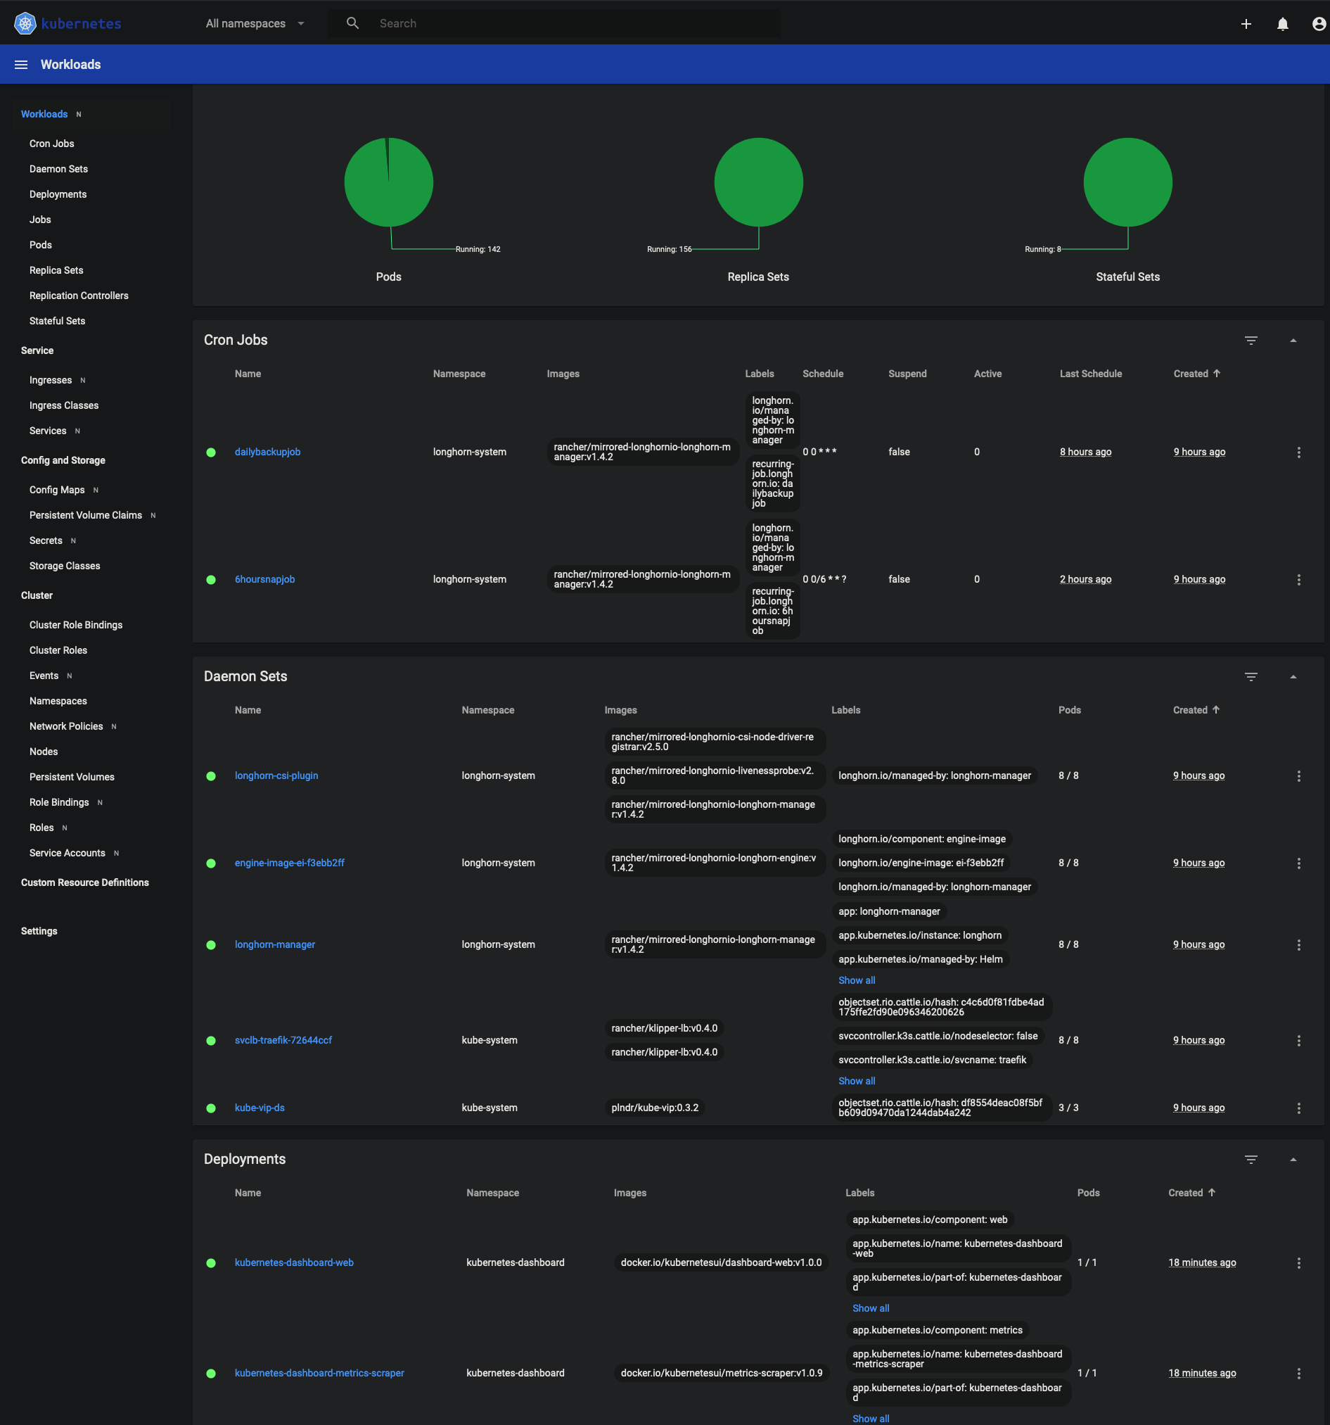Screen dimensions: 1330x1425
Task: Collapse the Daemon Sets panel
Action: coord(1293,676)
